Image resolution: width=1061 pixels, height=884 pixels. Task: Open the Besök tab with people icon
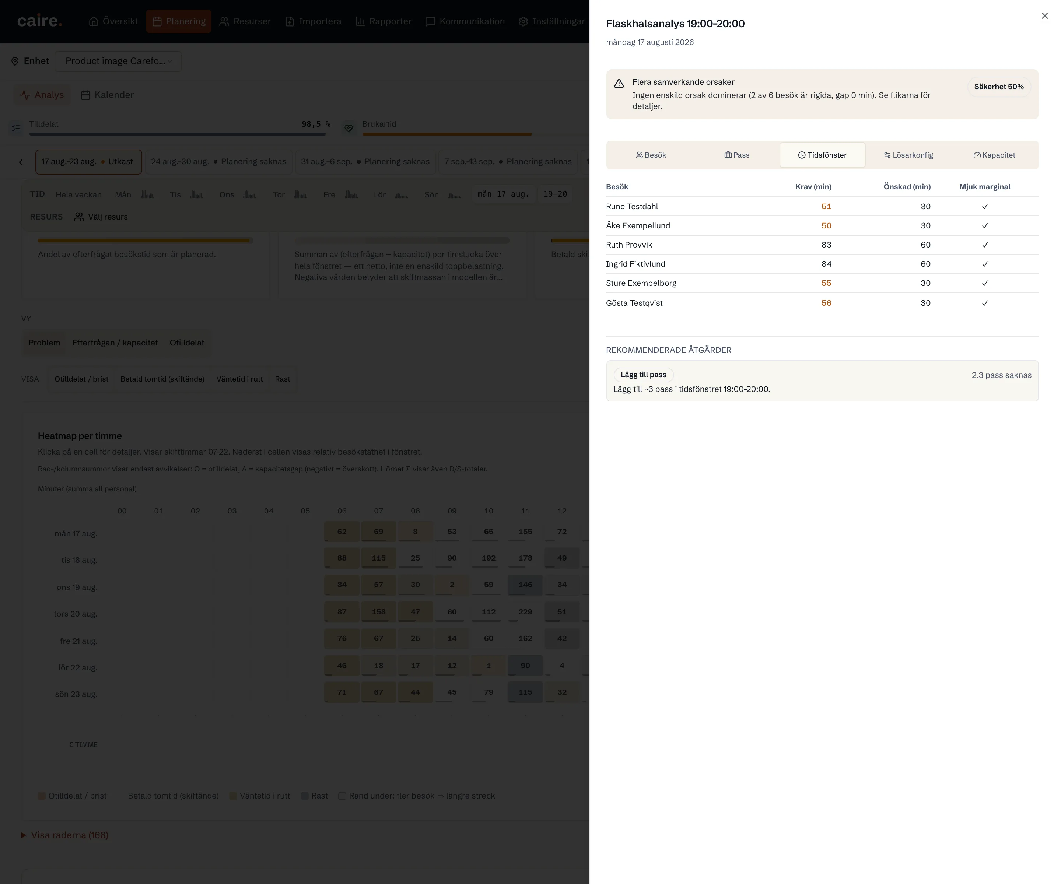[651, 155]
